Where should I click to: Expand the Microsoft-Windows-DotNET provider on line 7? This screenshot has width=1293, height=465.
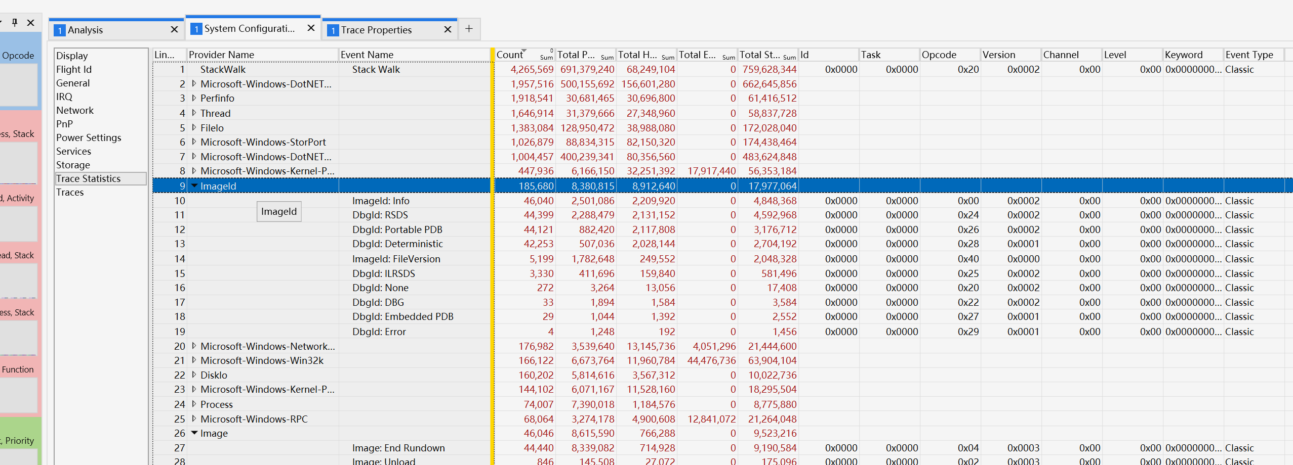click(x=194, y=156)
